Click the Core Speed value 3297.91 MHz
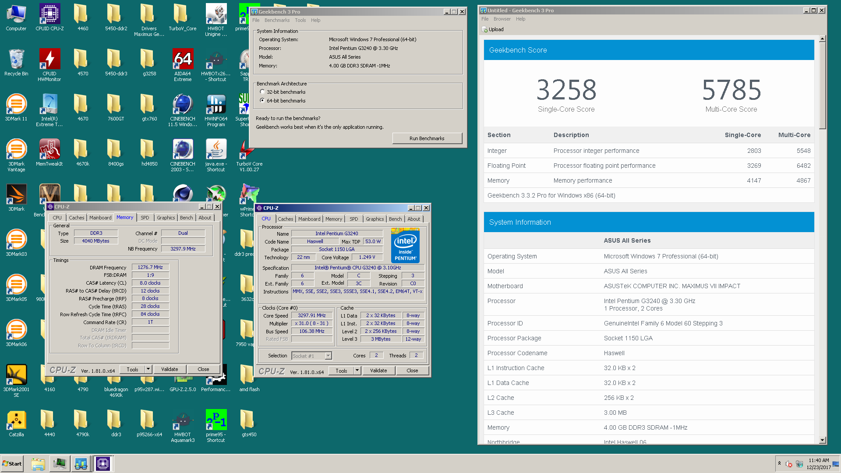Image resolution: width=841 pixels, height=473 pixels. [x=312, y=315]
